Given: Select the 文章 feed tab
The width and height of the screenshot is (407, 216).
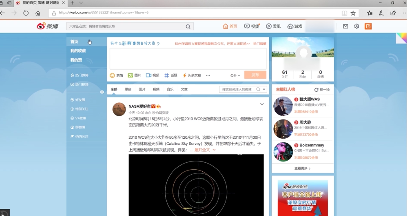Looking at the screenshot, I should click(x=184, y=89).
